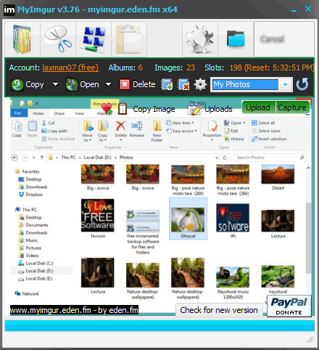Expand the Copy dropdown arrow

click(55, 84)
